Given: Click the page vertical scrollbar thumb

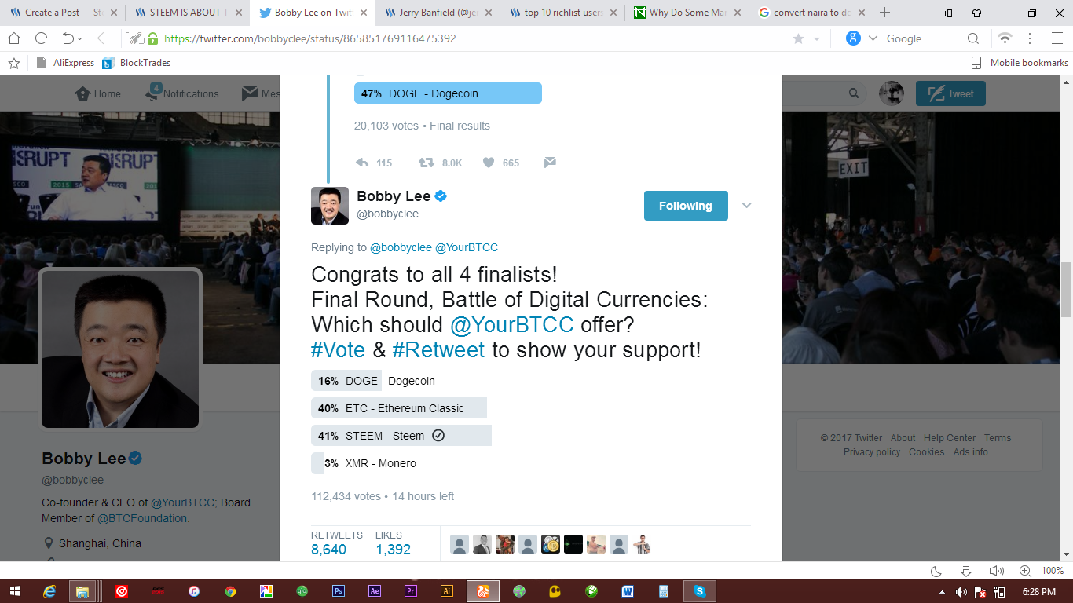Looking at the screenshot, I should [x=1067, y=289].
